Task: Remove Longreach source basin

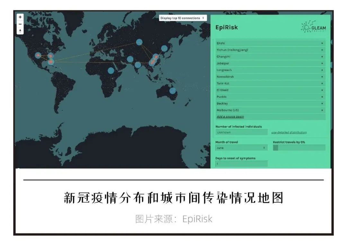Action: click(322, 70)
